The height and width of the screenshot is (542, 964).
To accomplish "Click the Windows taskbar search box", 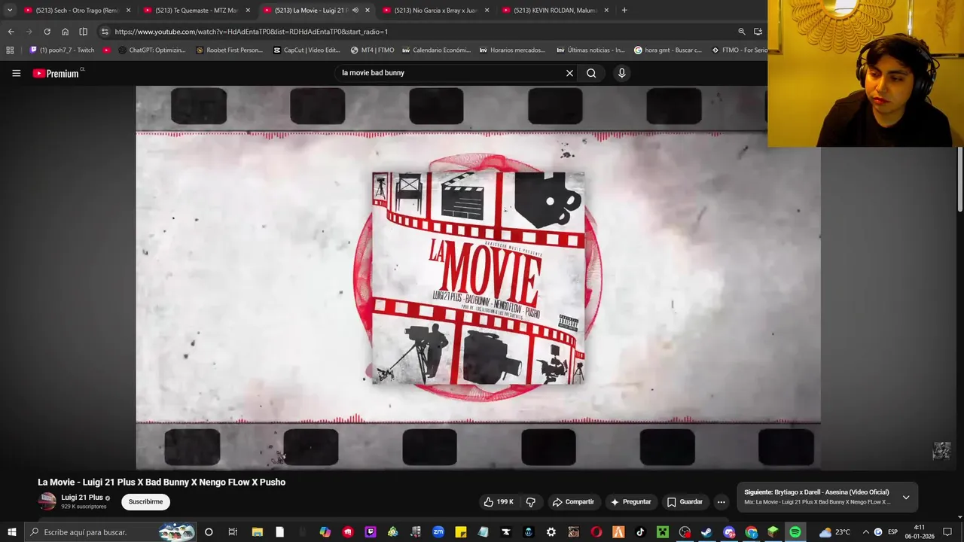I will click(111, 532).
